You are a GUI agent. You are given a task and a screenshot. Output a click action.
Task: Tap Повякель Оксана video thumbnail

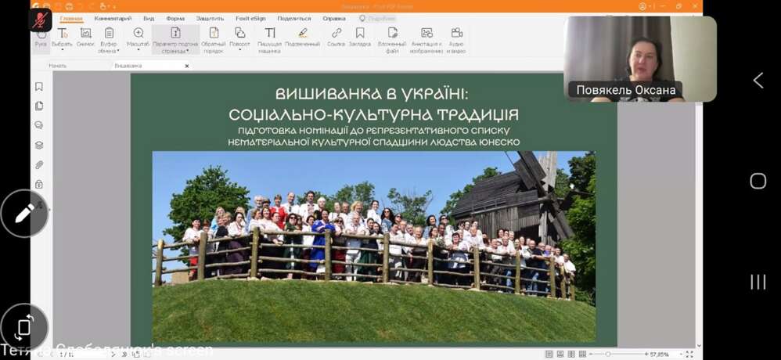pyautogui.click(x=640, y=59)
